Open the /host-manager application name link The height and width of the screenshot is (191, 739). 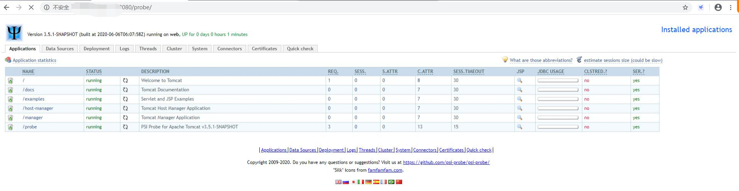coord(38,108)
